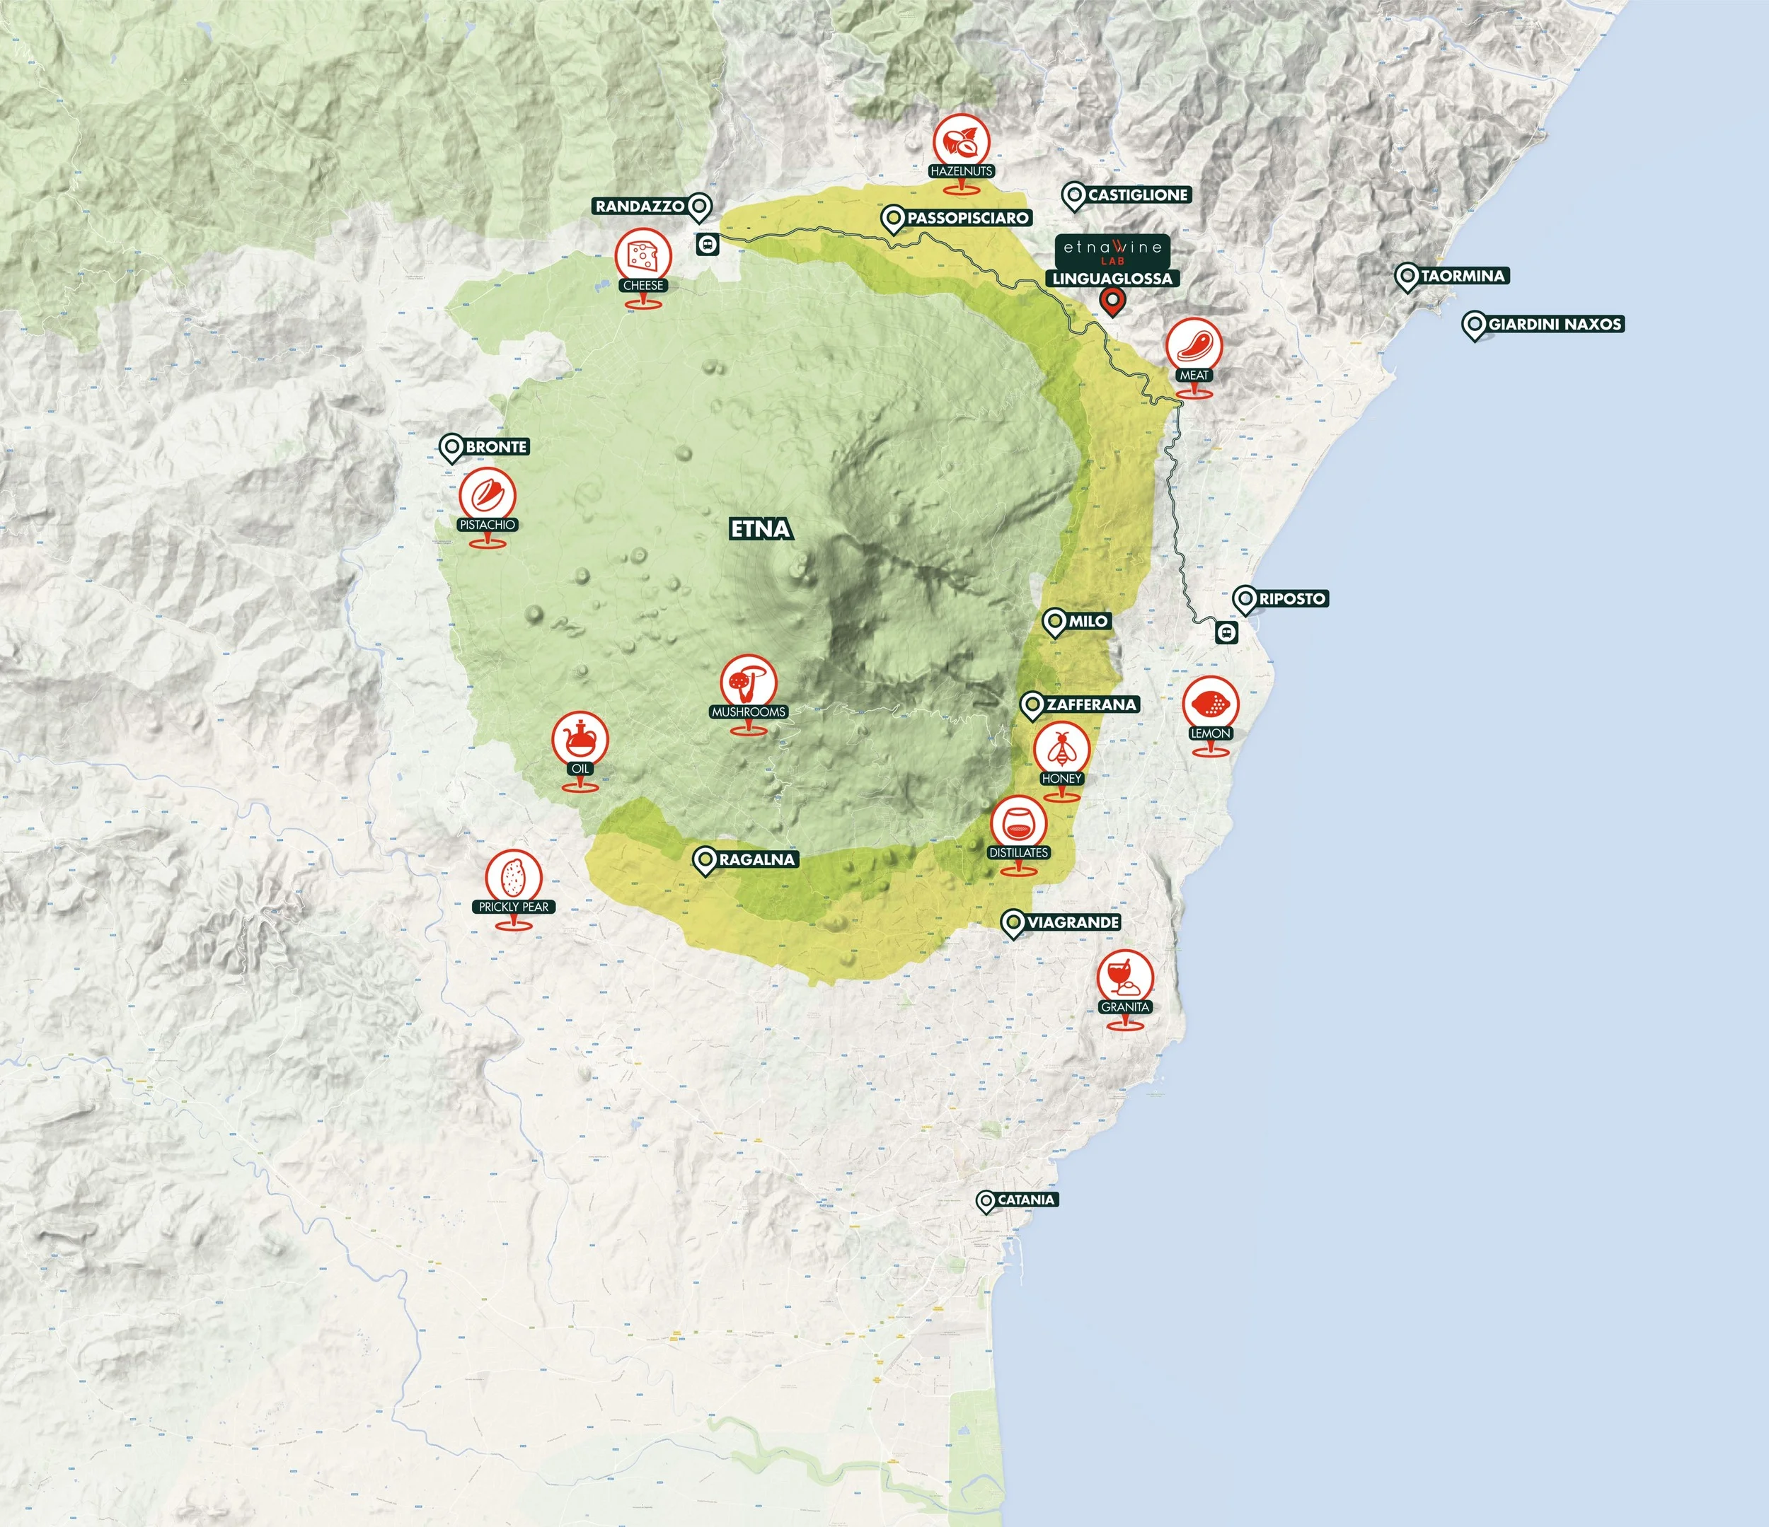Click the Hazelnuts product marker

click(x=962, y=143)
